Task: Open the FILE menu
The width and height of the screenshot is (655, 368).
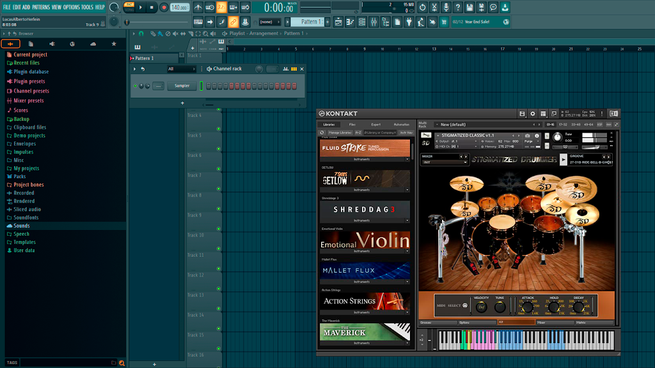Action: click(6, 7)
